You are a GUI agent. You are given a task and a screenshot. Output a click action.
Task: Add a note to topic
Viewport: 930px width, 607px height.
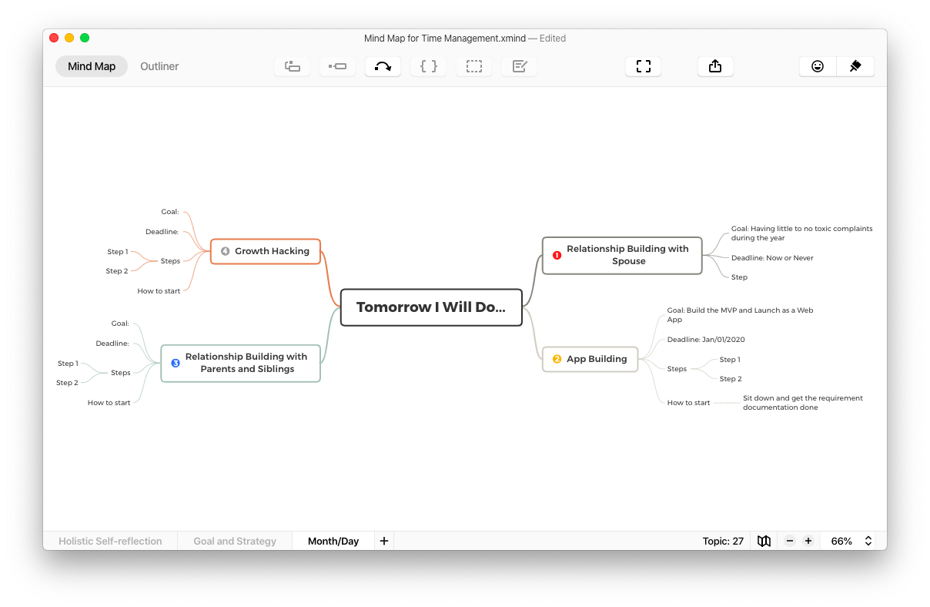coord(520,66)
